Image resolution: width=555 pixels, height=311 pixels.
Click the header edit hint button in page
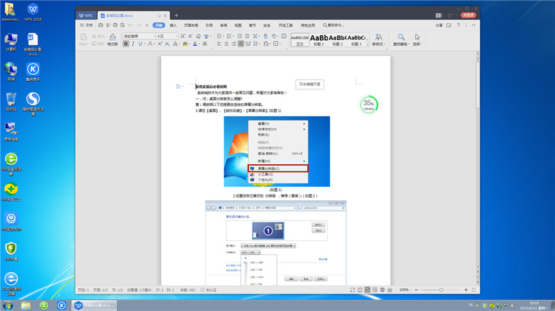coord(309,84)
